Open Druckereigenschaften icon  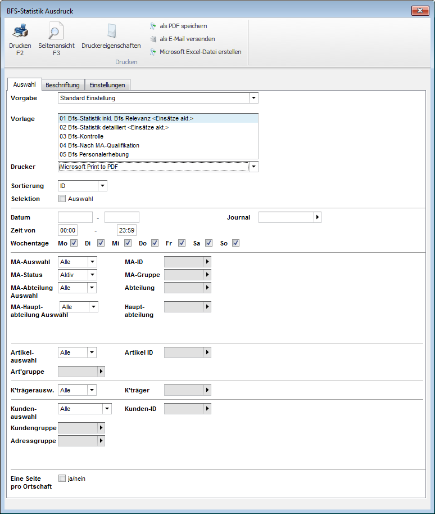click(112, 32)
